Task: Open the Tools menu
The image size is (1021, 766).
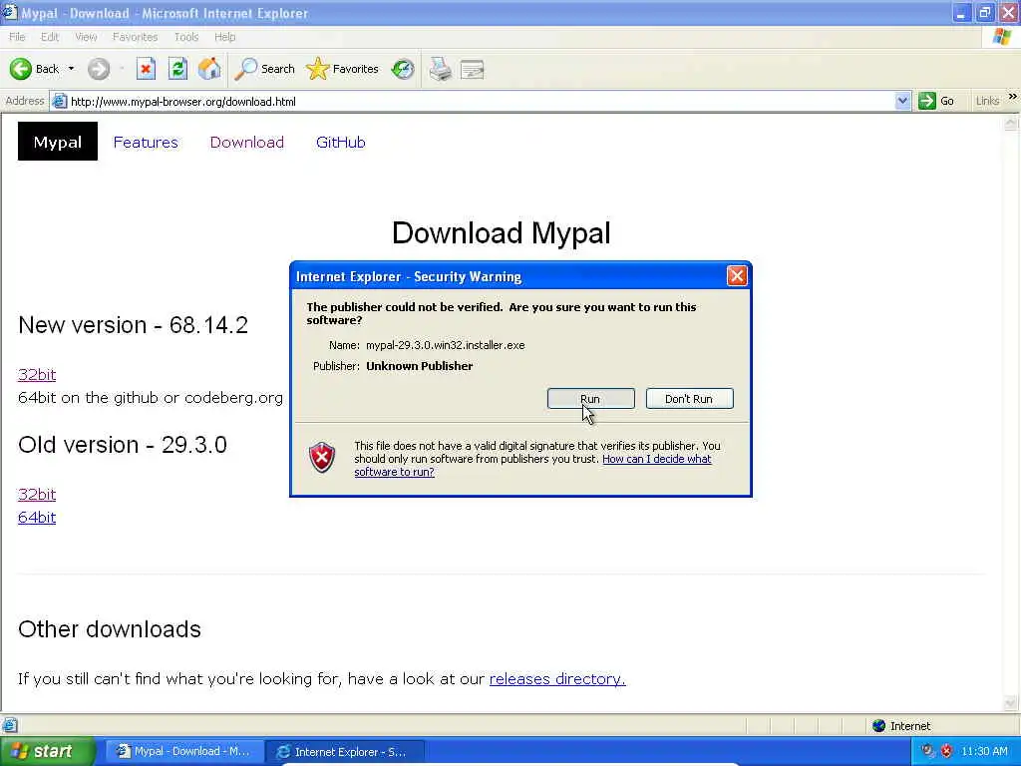Action: (x=186, y=37)
